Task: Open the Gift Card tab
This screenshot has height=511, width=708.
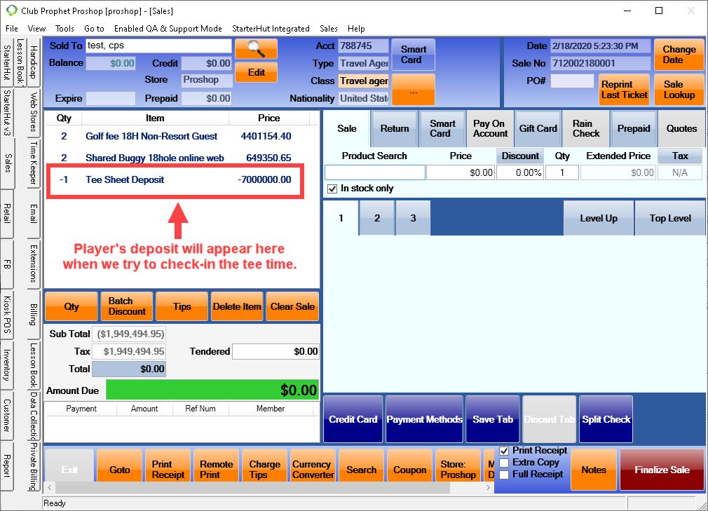Action: [538, 129]
